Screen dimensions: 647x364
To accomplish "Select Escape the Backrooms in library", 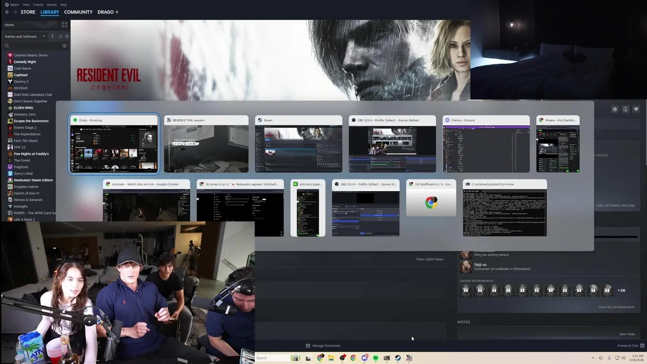I will tap(31, 121).
